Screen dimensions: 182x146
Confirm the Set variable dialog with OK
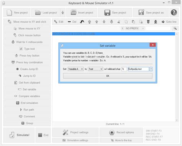[x=108, y=76]
